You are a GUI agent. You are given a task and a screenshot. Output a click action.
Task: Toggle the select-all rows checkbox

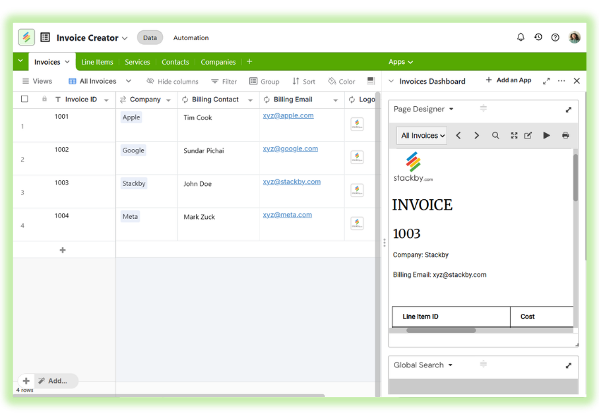pyautogui.click(x=24, y=100)
